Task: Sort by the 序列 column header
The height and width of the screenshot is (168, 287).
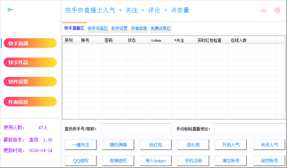Action: click(71, 40)
